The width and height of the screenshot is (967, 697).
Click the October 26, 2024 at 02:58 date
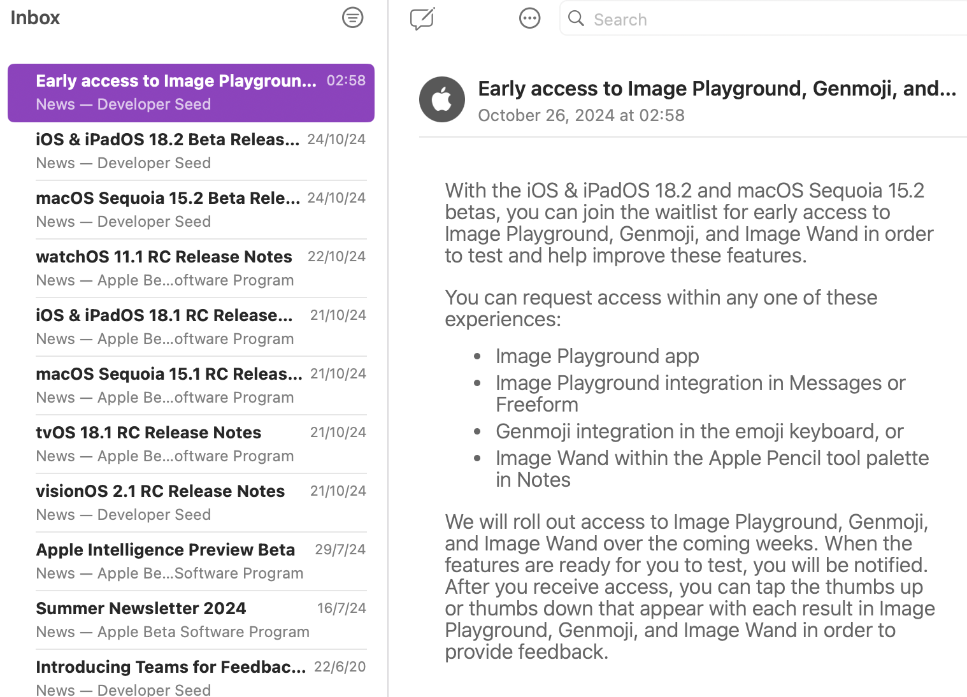point(582,115)
